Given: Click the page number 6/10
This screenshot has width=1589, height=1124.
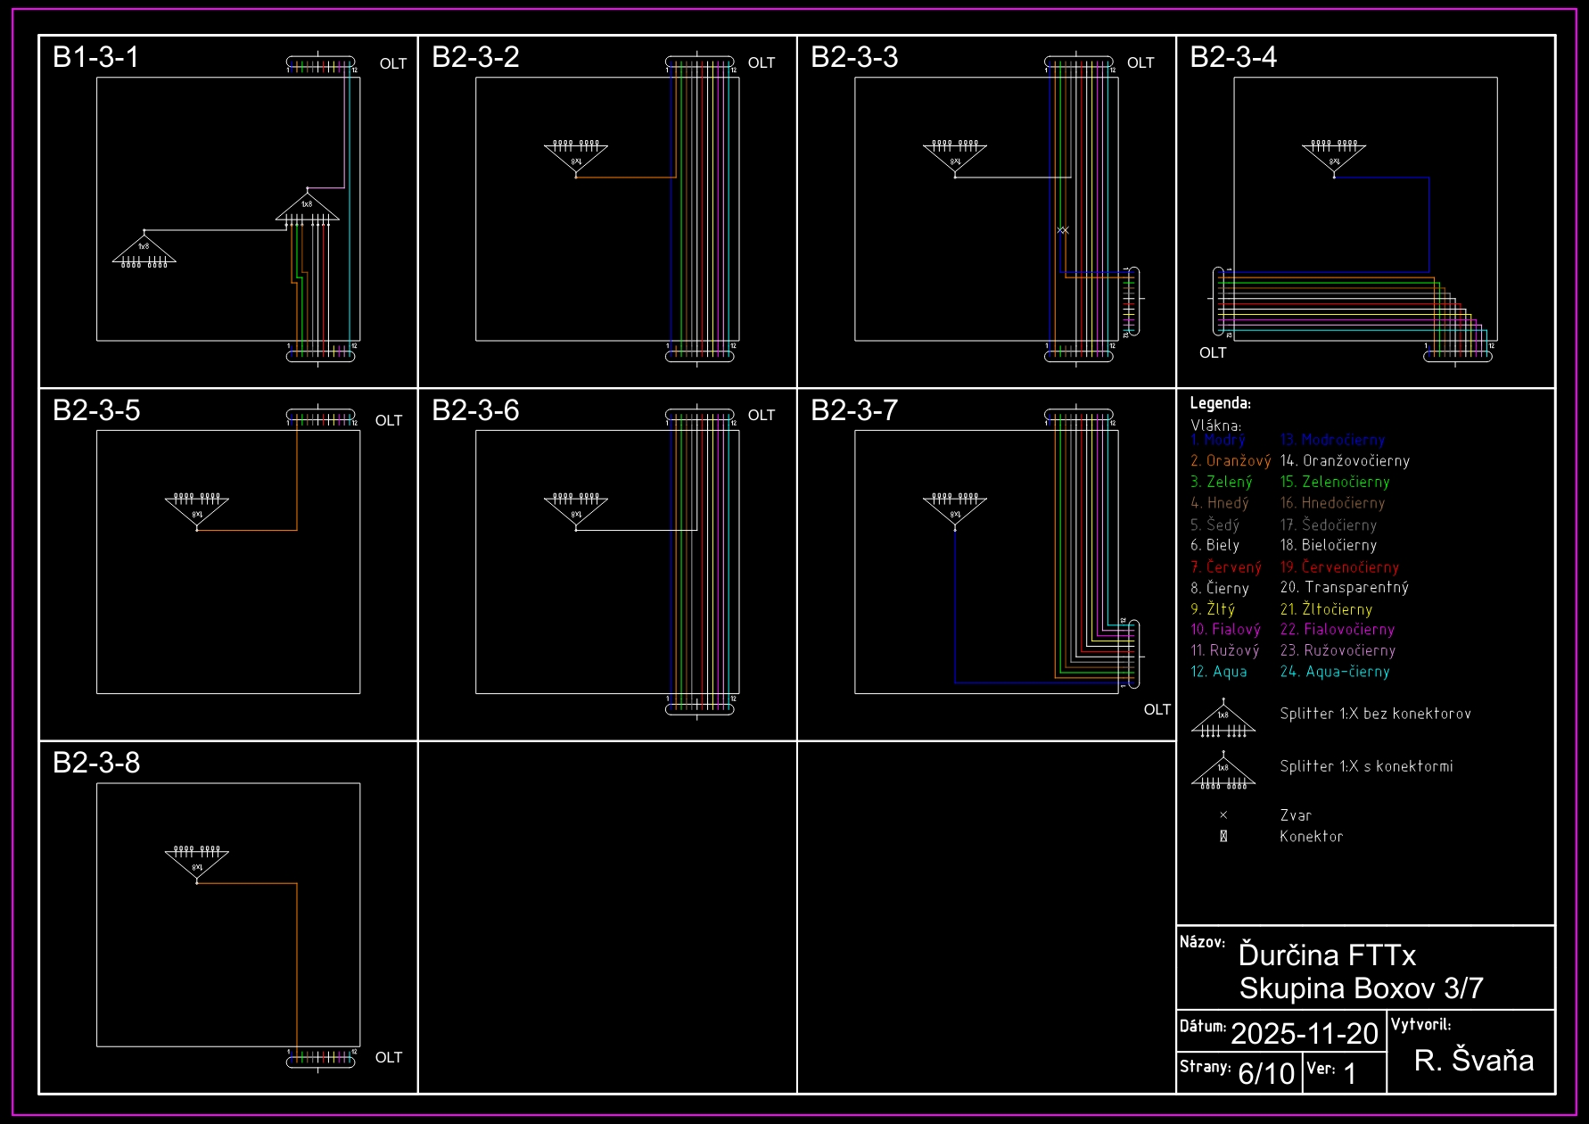Looking at the screenshot, I should (x=1266, y=1073).
